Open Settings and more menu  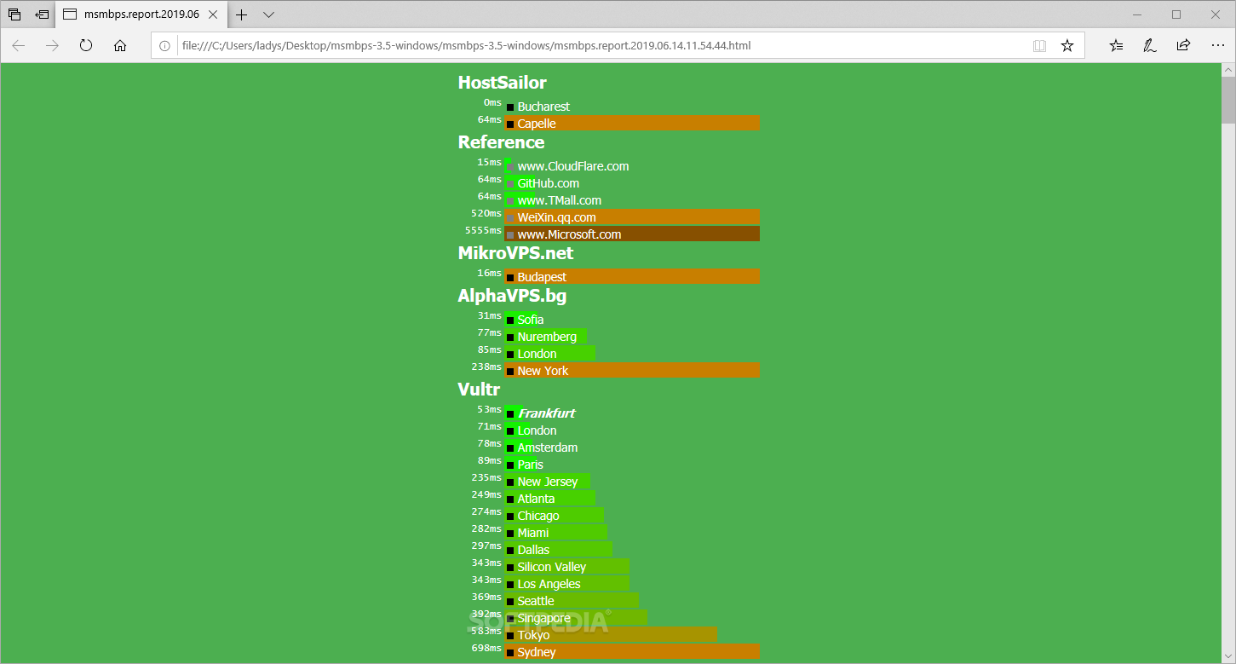click(x=1217, y=46)
